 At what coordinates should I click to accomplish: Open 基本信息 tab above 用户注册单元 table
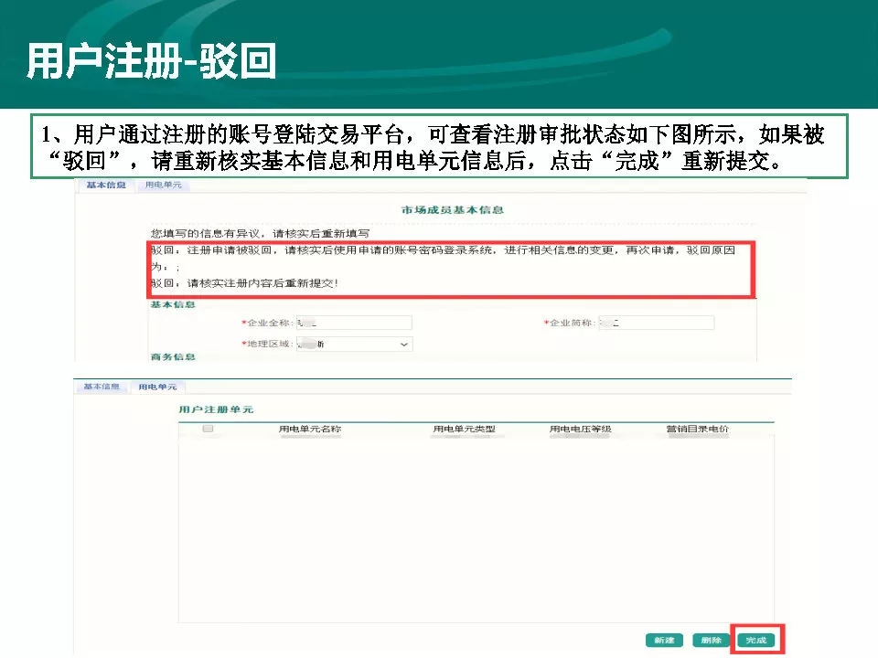pyautogui.click(x=102, y=387)
